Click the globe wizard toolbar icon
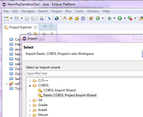 57,18
